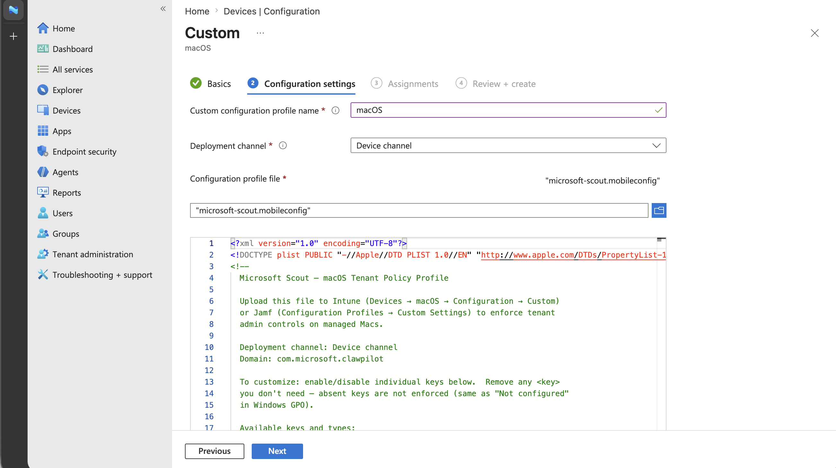The width and height of the screenshot is (836, 468).
Task: Go to the Review + create tab
Action: point(496,84)
